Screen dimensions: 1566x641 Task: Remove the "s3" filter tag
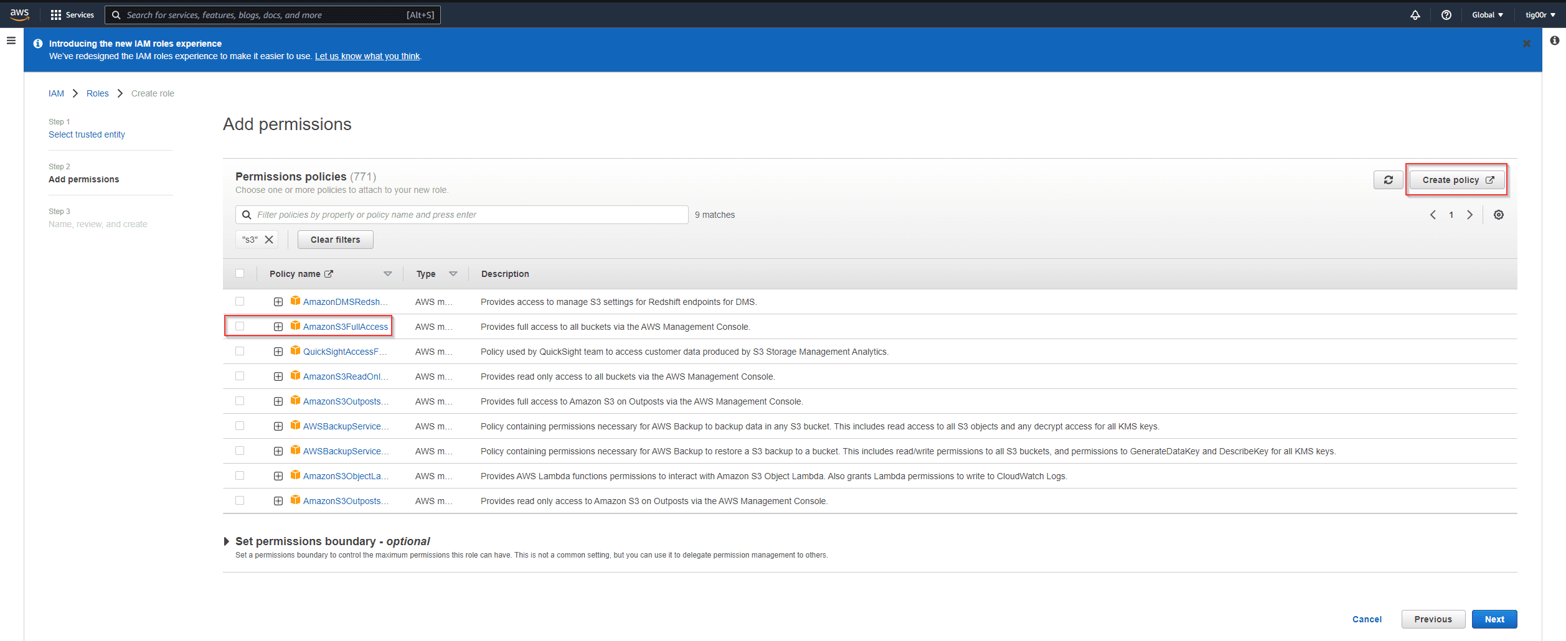coord(269,240)
